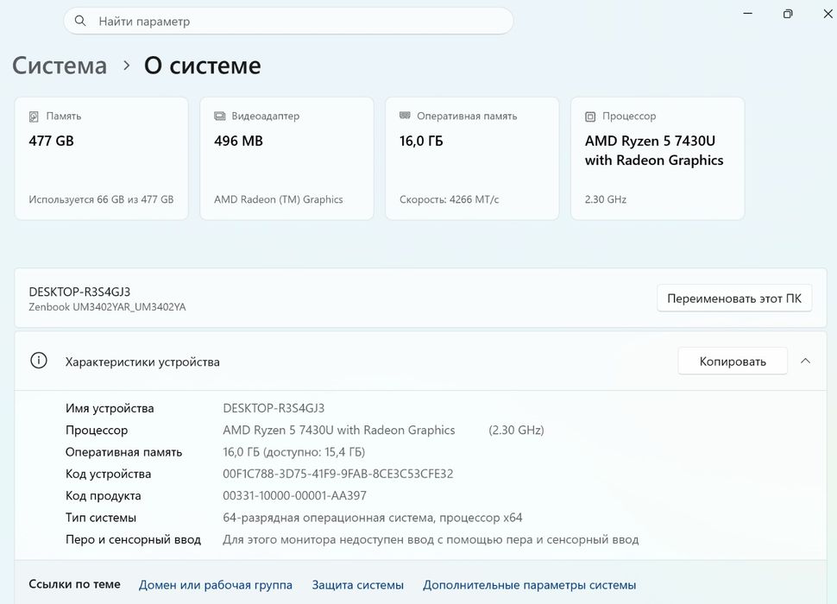Click the "Используется 66 GB из 477 GB" text
The height and width of the screenshot is (604, 837).
click(102, 199)
